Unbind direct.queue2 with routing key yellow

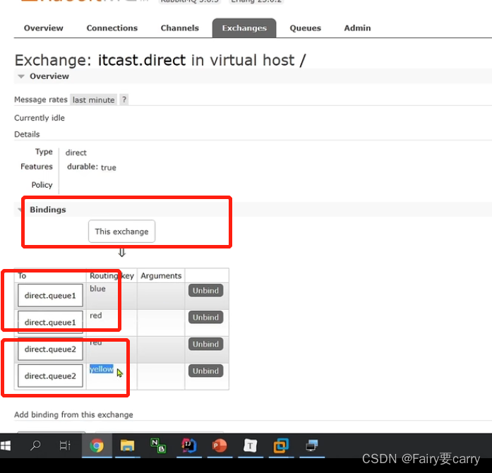205,371
